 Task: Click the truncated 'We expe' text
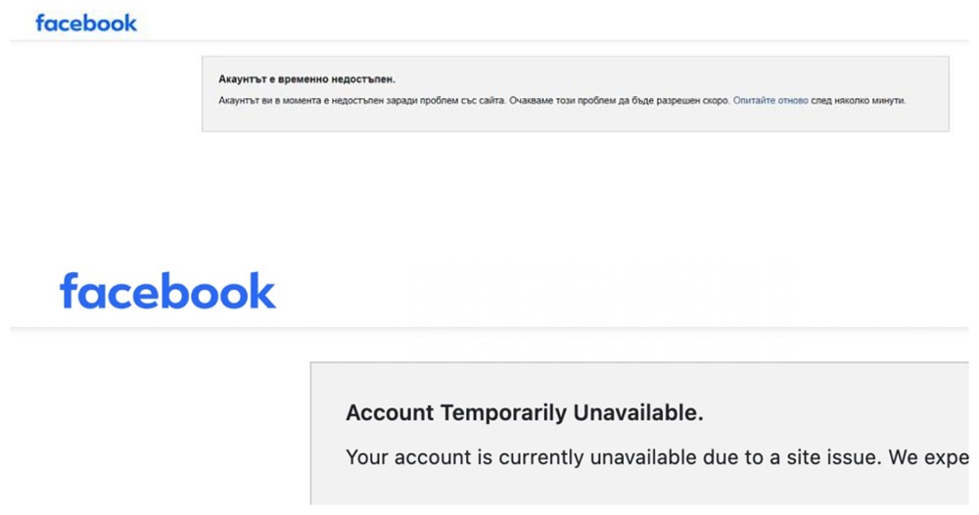click(928, 457)
